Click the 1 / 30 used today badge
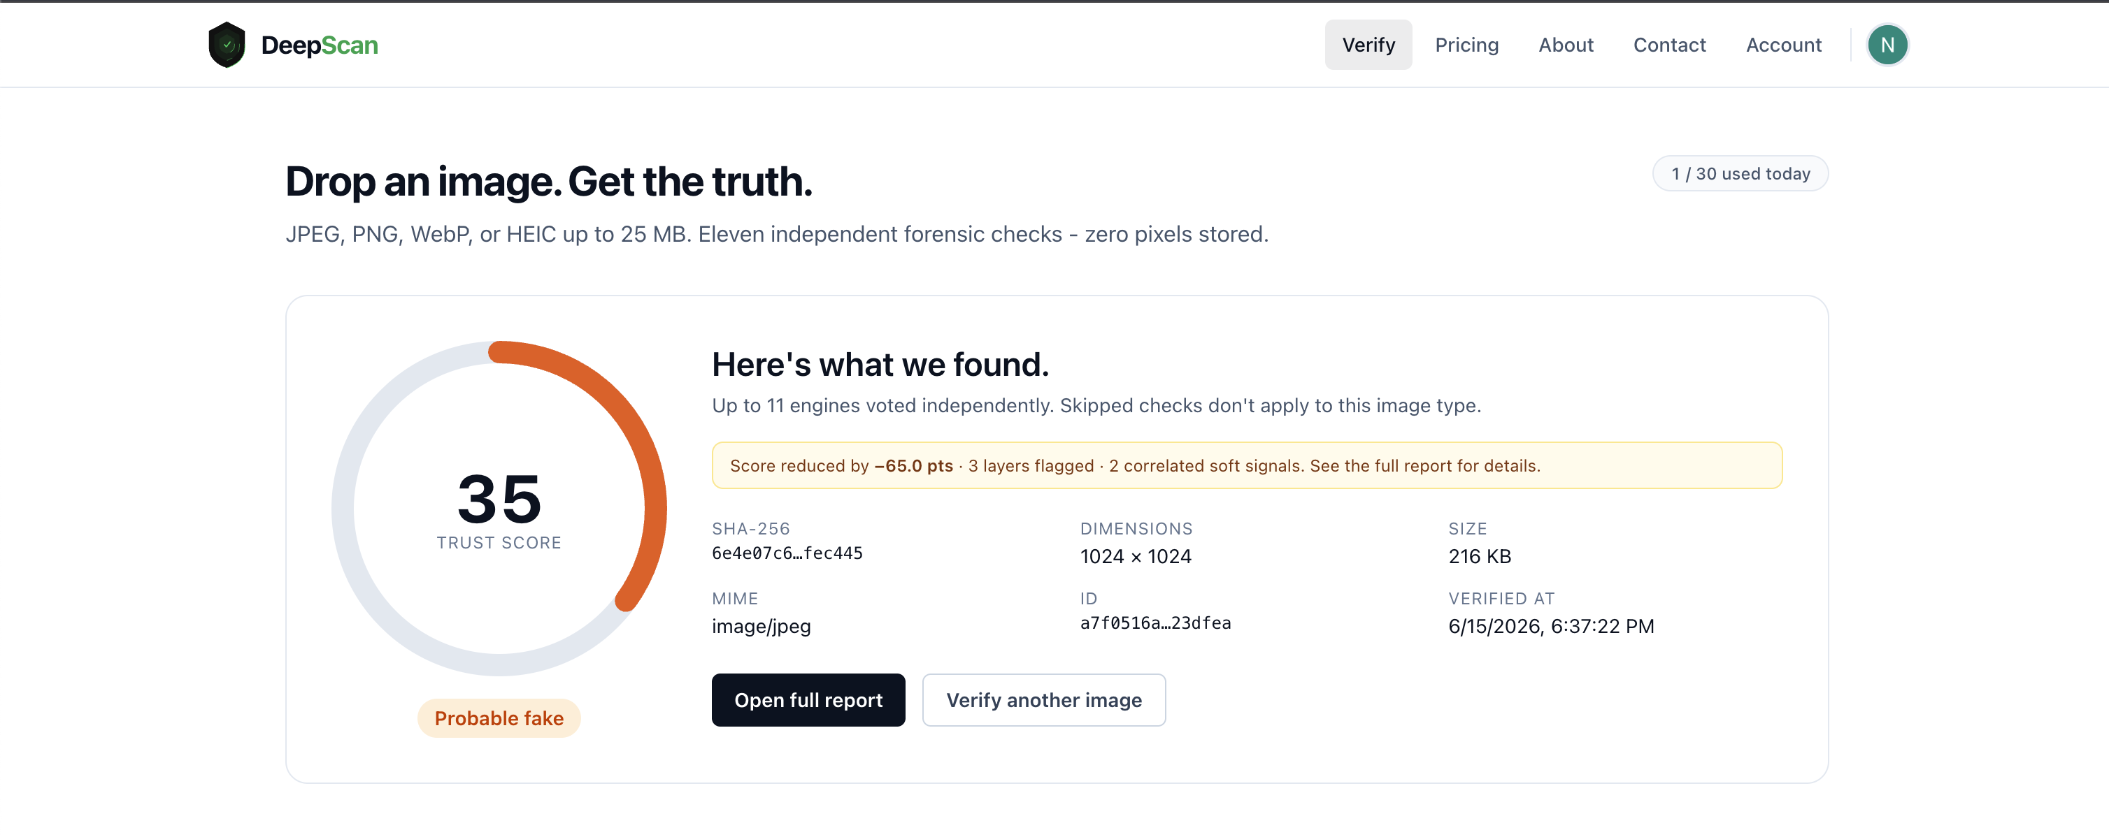The width and height of the screenshot is (2109, 837). click(1740, 173)
